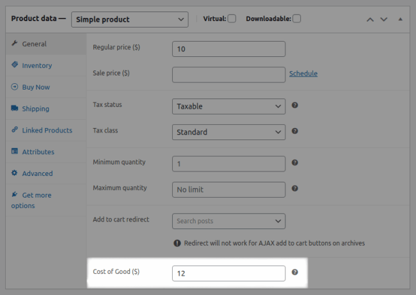Enable the Virtual checkbox
The height and width of the screenshot is (295, 416).
click(232, 19)
